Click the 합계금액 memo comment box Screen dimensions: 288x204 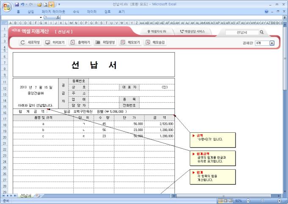click(213, 158)
